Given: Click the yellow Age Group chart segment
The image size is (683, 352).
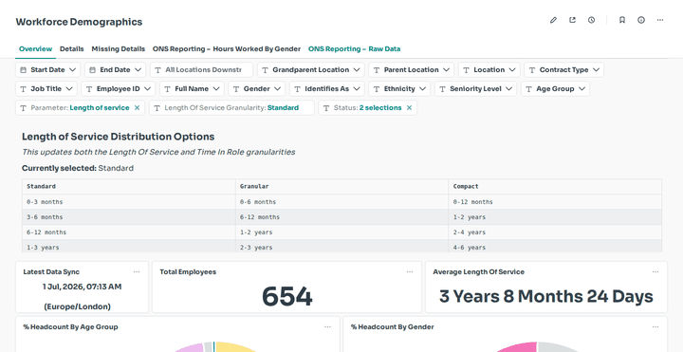Looking at the screenshot, I should [235, 347].
